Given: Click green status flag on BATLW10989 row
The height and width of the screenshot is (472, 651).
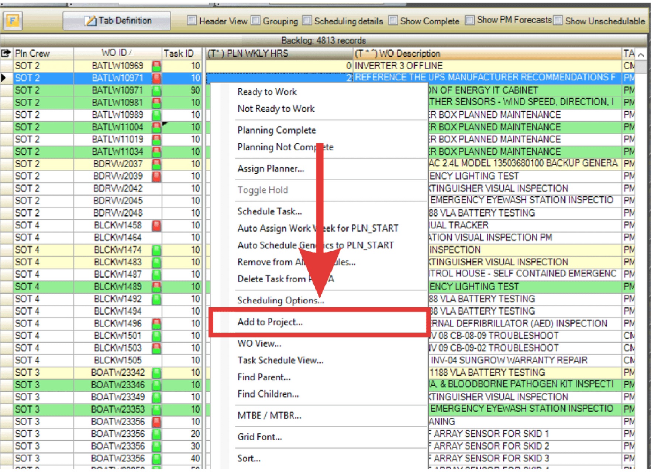Looking at the screenshot, I should [x=157, y=115].
